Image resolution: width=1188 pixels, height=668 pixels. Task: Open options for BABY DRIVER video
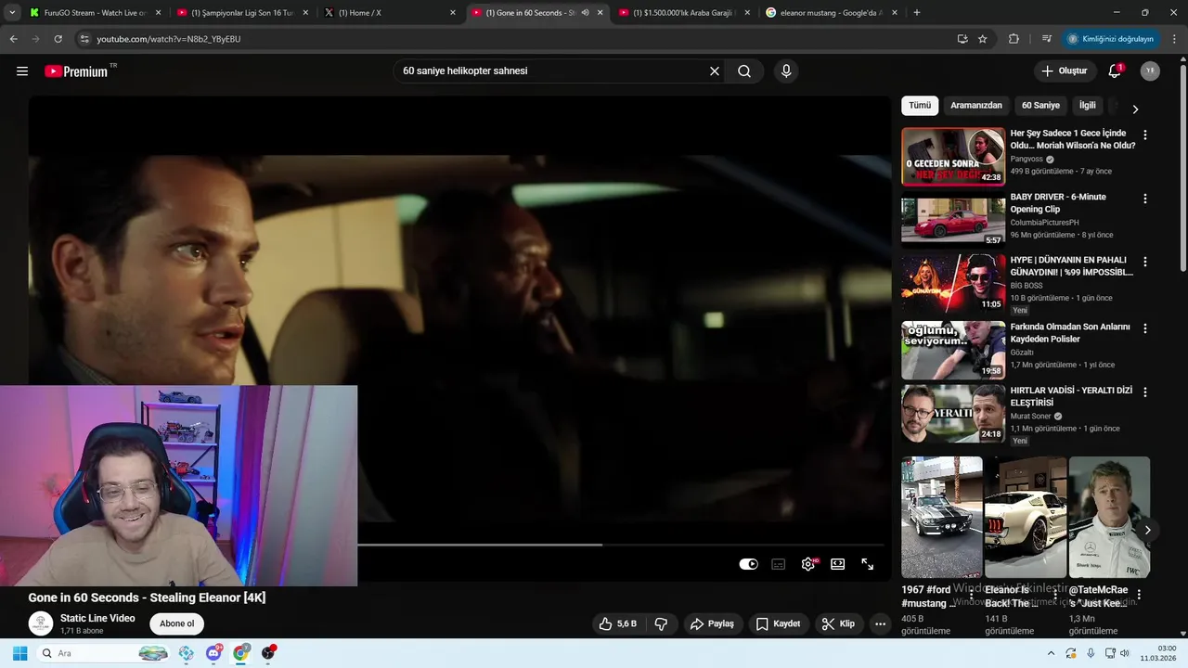(1144, 199)
